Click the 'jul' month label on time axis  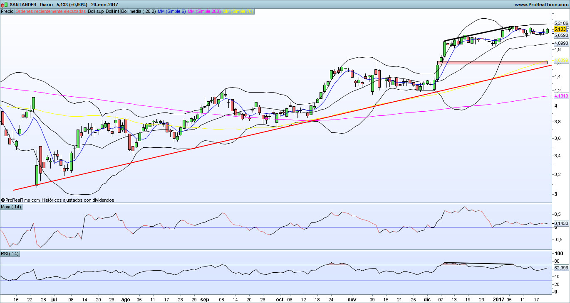point(54,299)
